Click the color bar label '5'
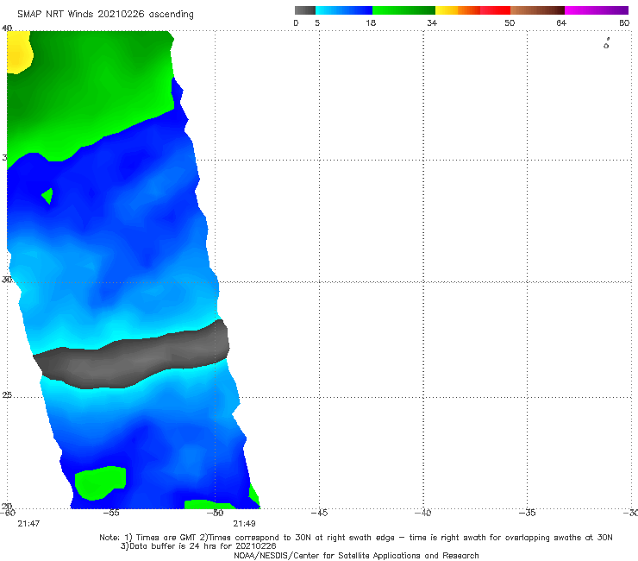This screenshot has height=561, width=638. coord(317,23)
